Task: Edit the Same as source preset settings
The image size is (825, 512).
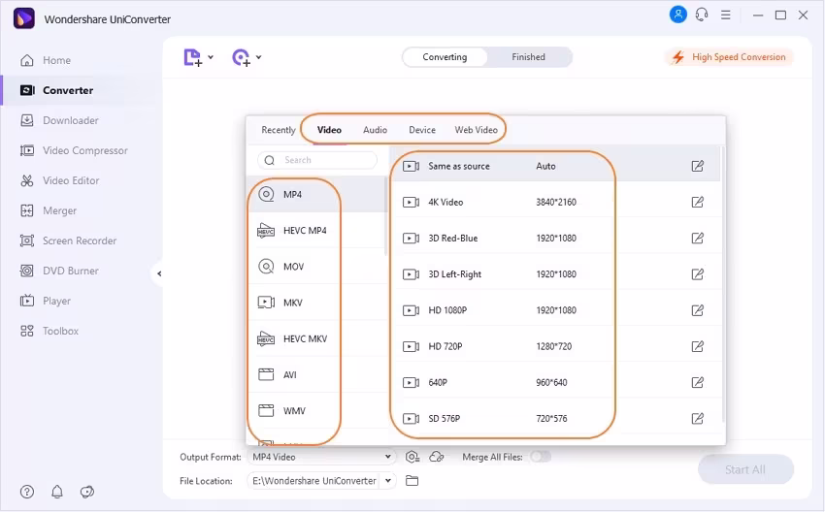Action: 698,166
